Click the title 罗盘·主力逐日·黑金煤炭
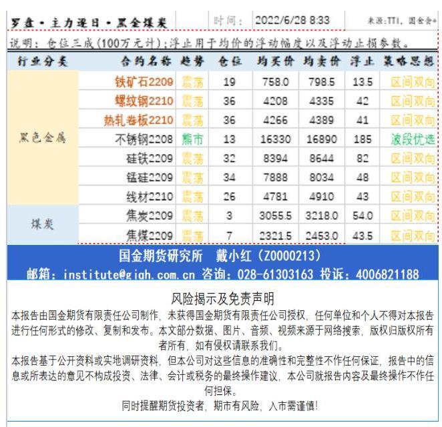The width and height of the screenshot is (442, 427). [x=89, y=23]
